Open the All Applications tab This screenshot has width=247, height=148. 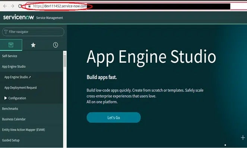tap(11, 45)
